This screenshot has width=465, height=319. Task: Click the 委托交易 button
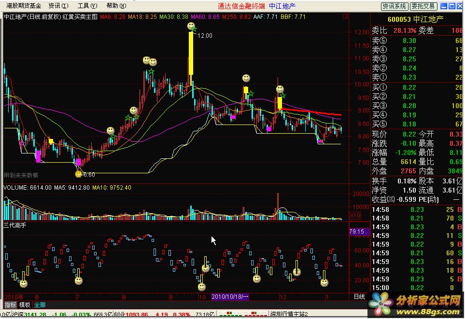pos(423,6)
